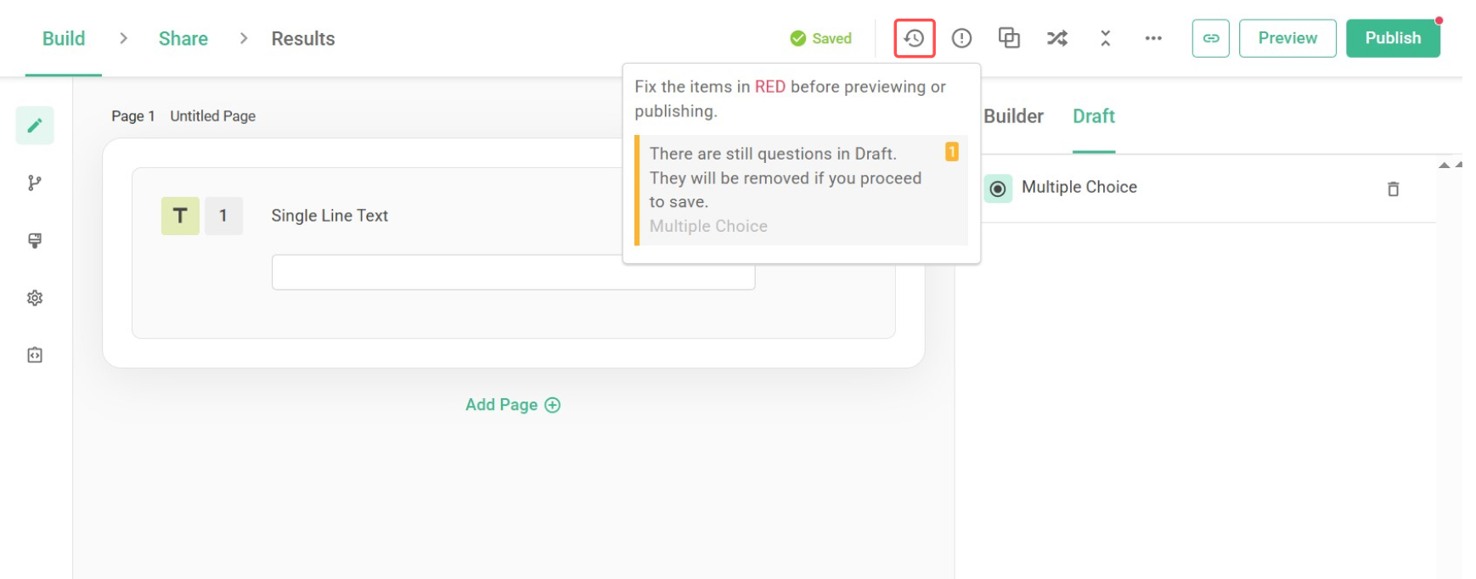Click the green Saved checkmark icon
This screenshot has height=579, width=1476.
click(x=797, y=38)
